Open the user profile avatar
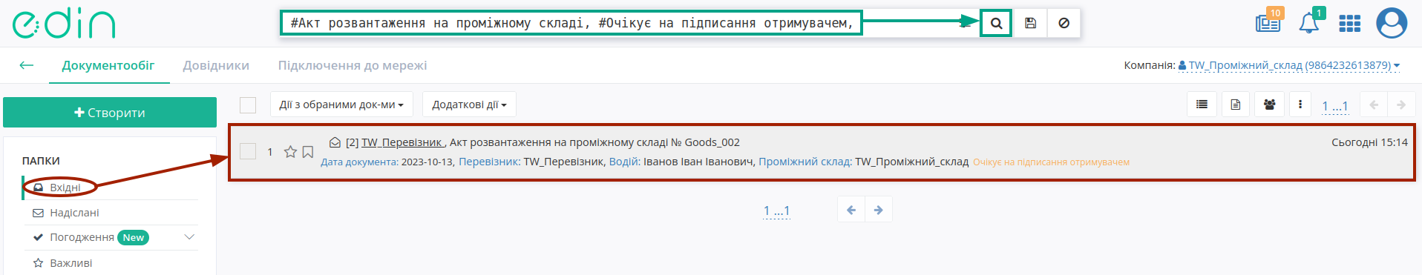Screen dimensions: 1422x275 pos(1392,23)
